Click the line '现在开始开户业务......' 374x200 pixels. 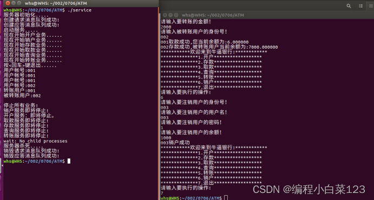32,35
